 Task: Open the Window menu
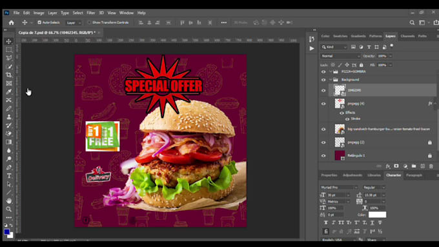(x=127, y=13)
